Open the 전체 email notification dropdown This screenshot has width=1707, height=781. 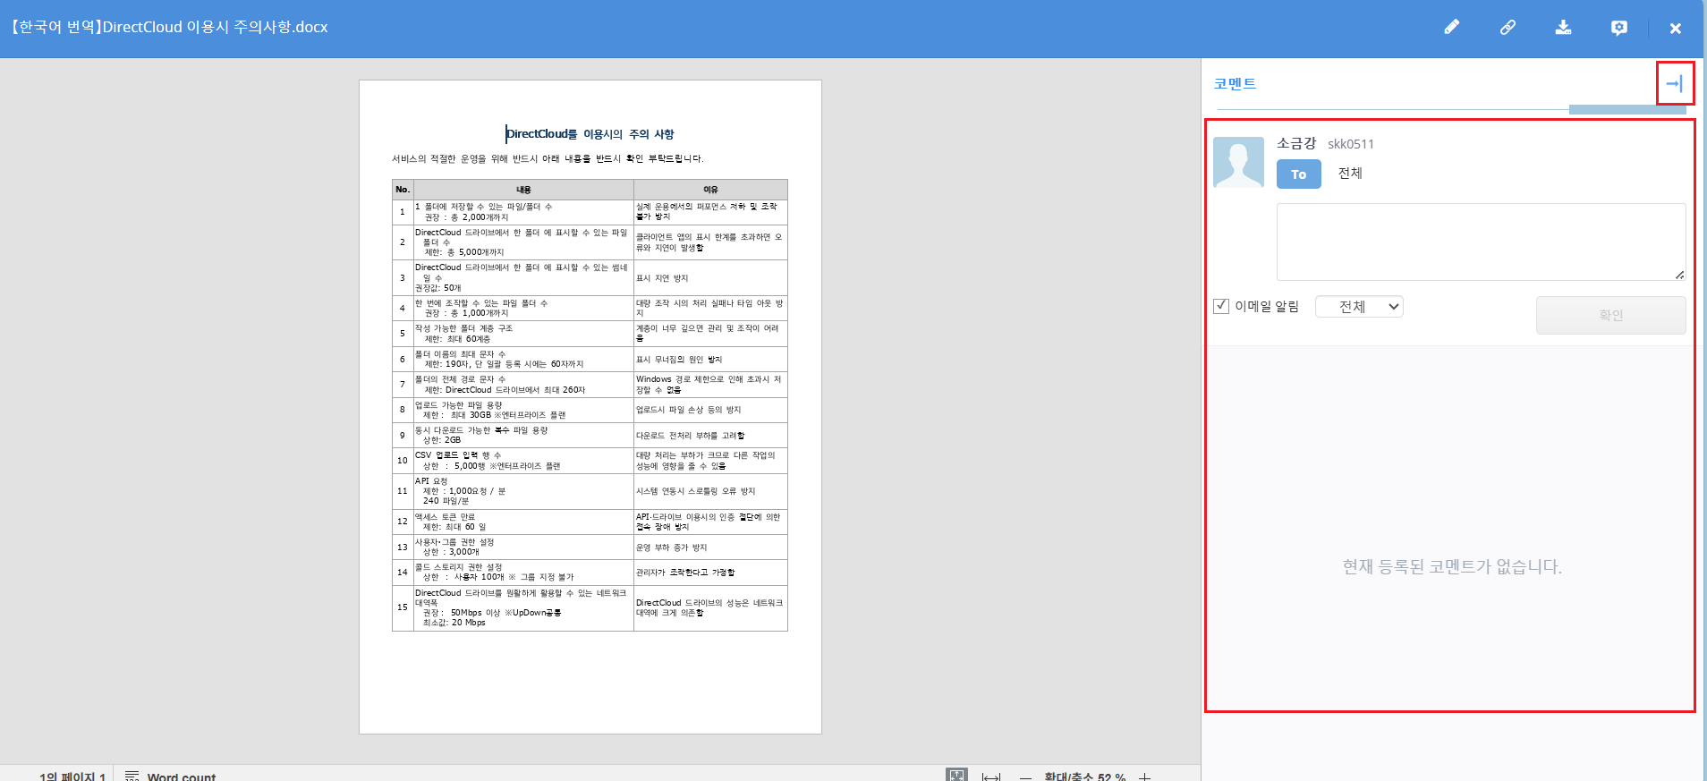(x=1359, y=307)
